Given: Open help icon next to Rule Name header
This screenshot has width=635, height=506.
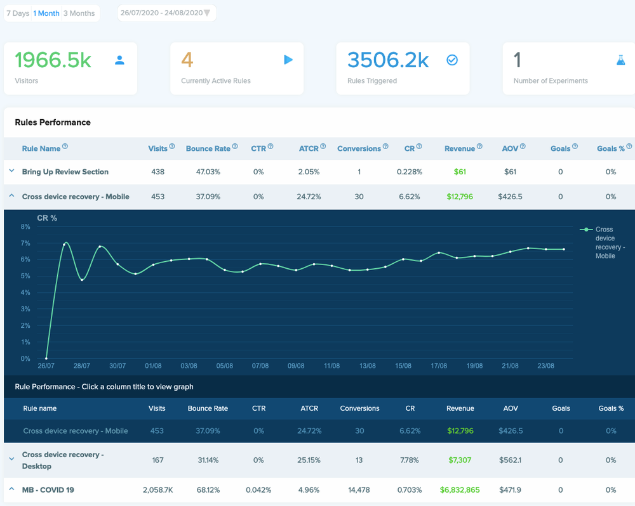Looking at the screenshot, I should coord(65,146).
